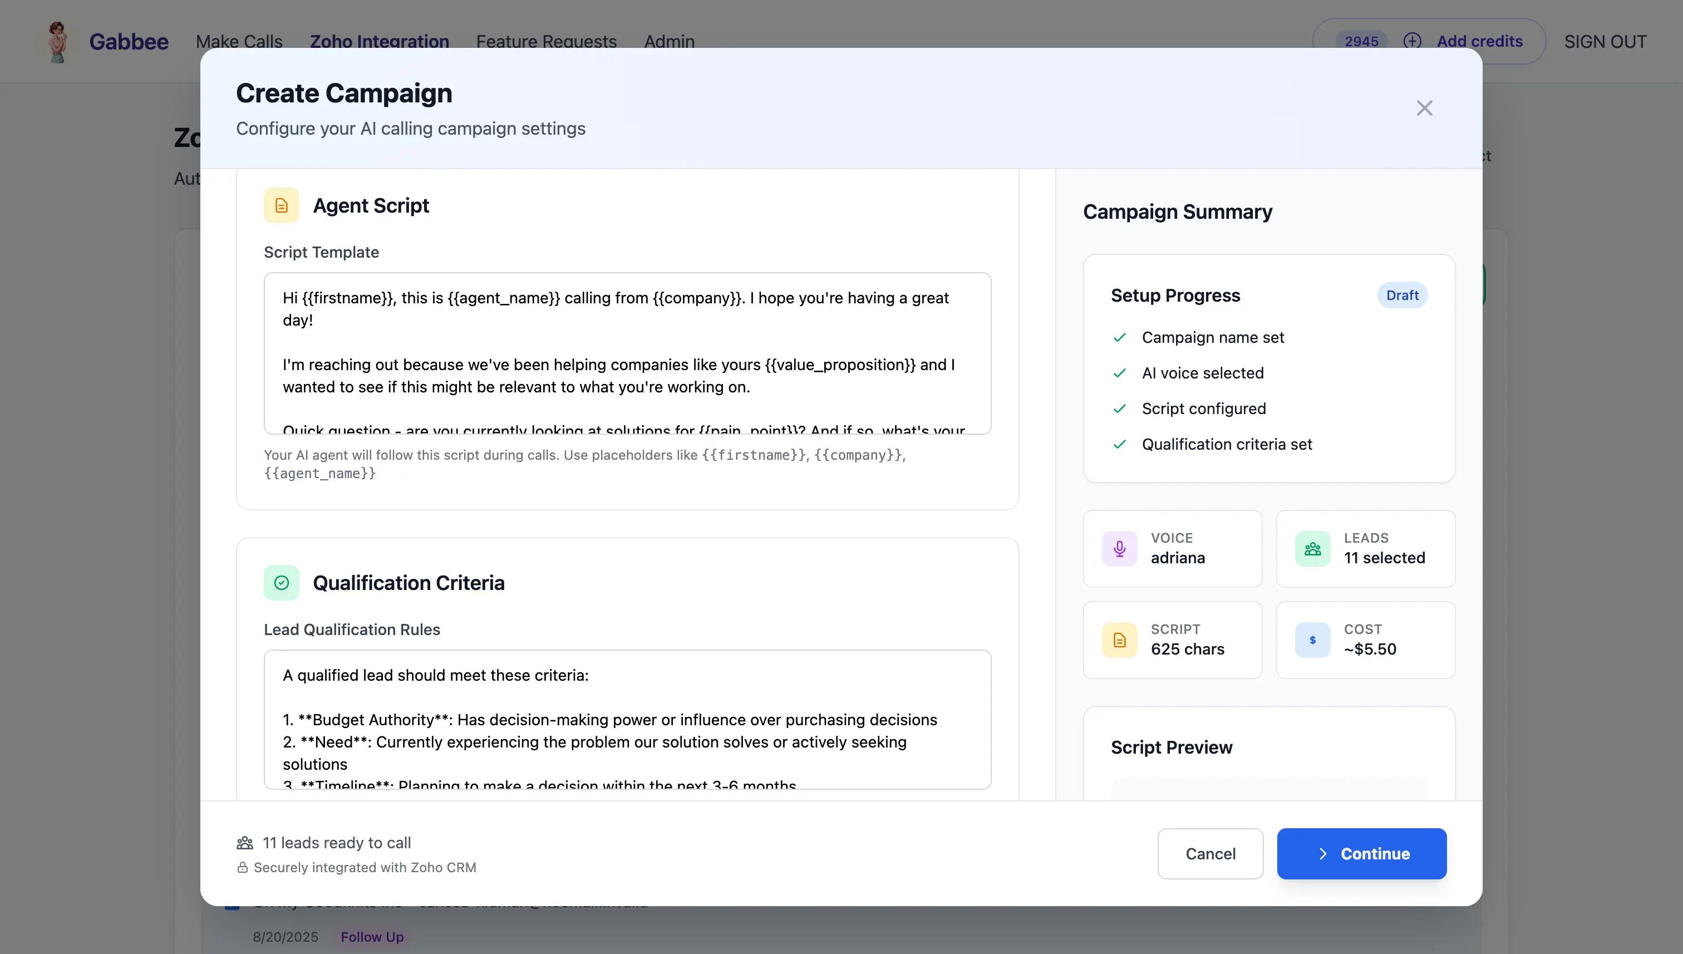Image resolution: width=1683 pixels, height=954 pixels.
Task: Click the yellow Script card icon
Action: pos(1120,640)
